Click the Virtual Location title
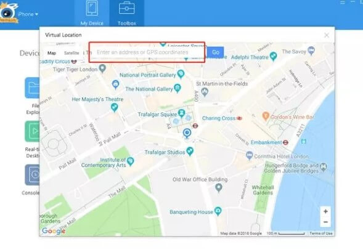 pos(63,35)
